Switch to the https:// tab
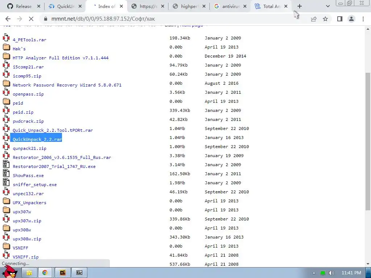371x278 pixels. coord(148,7)
